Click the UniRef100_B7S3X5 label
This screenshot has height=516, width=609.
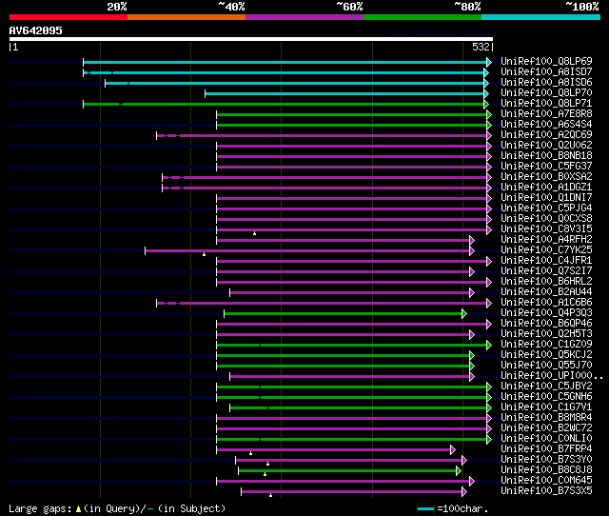click(546, 491)
